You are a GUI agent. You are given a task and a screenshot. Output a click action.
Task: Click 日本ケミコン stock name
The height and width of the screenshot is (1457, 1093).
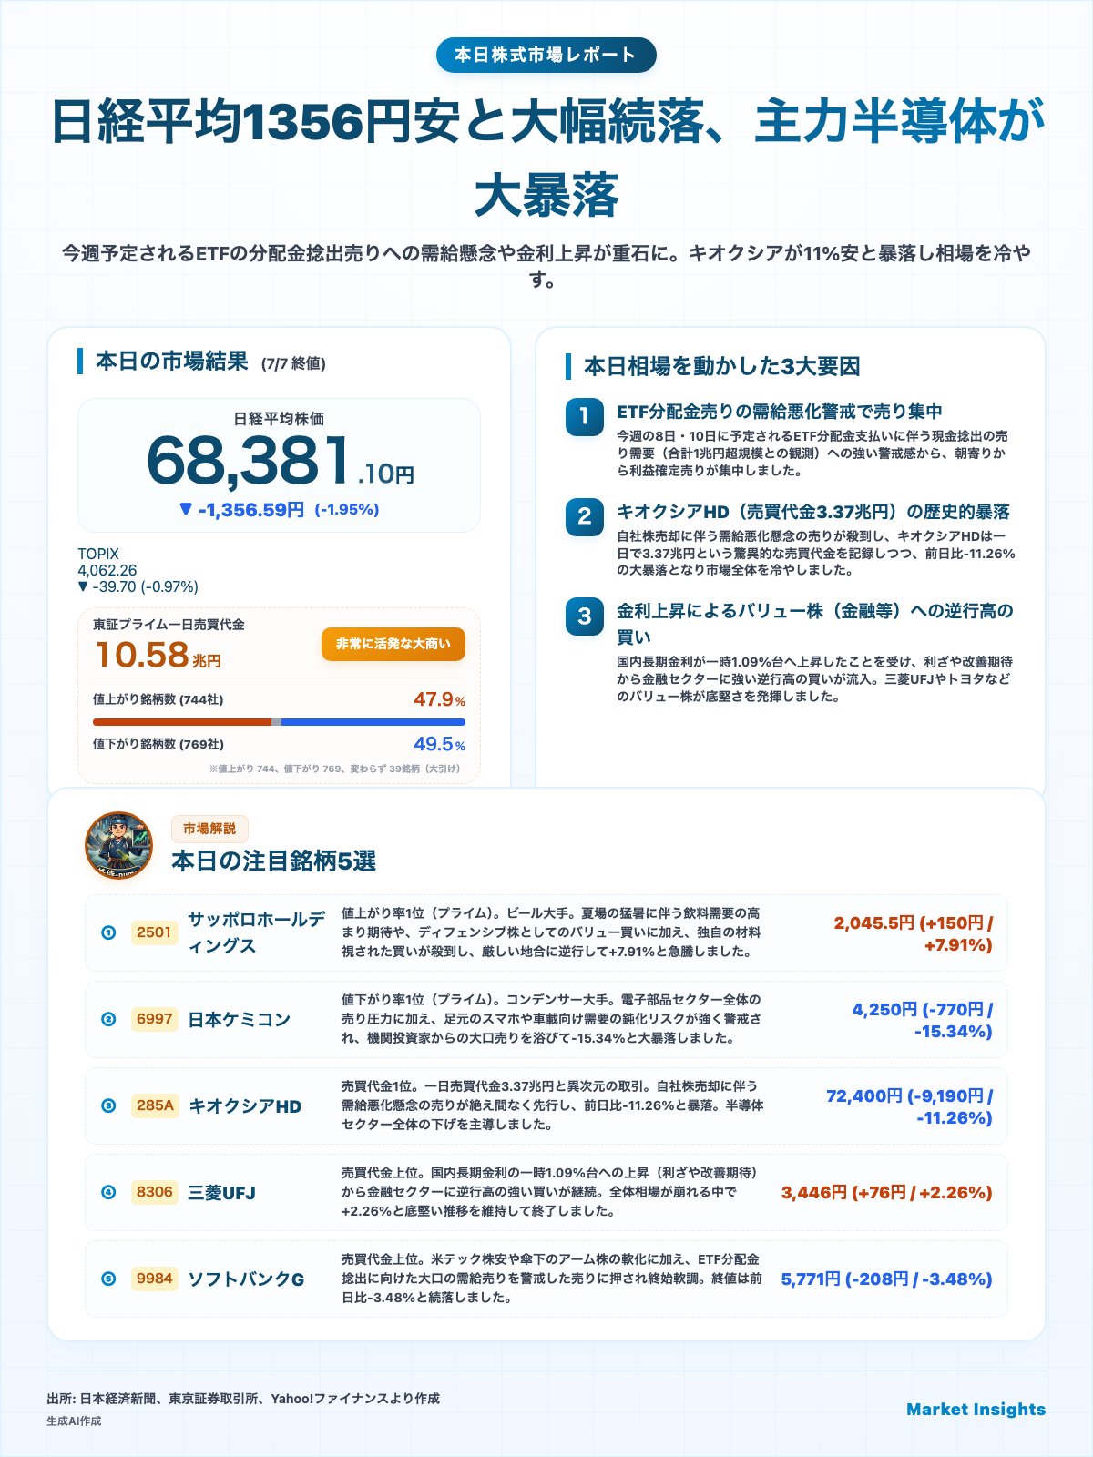coord(239,1019)
